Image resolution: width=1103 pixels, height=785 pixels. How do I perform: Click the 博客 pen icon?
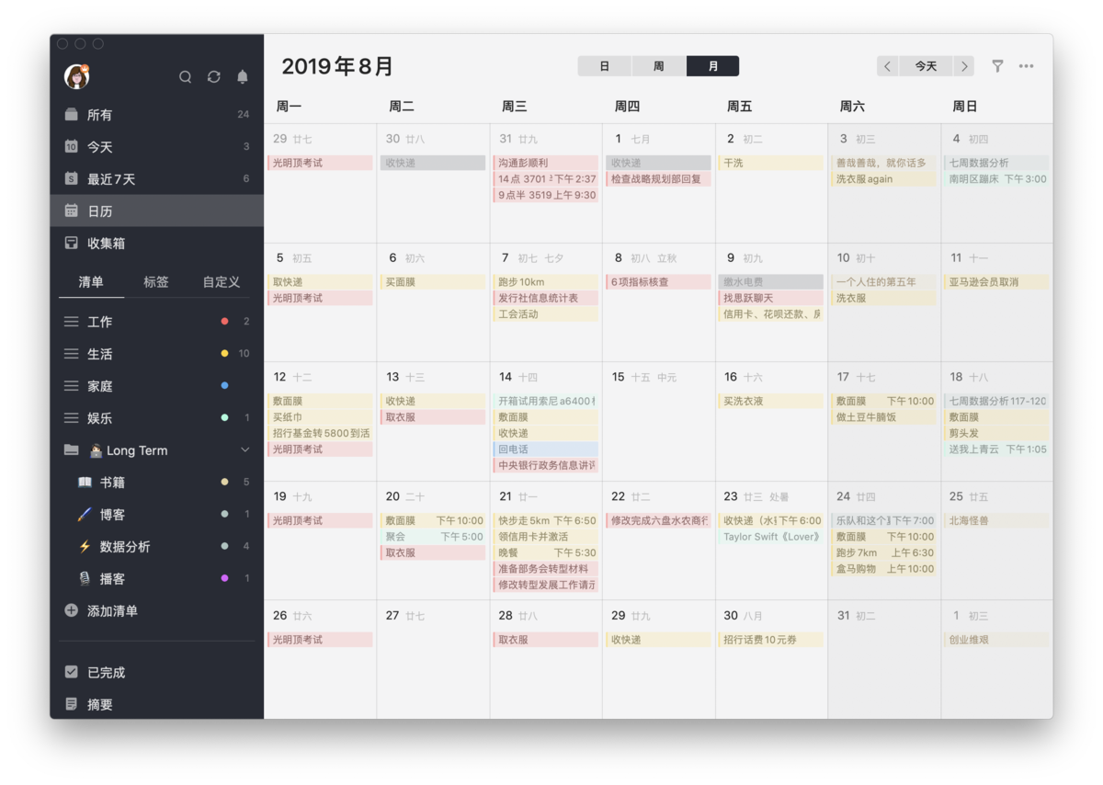(85, 515)
